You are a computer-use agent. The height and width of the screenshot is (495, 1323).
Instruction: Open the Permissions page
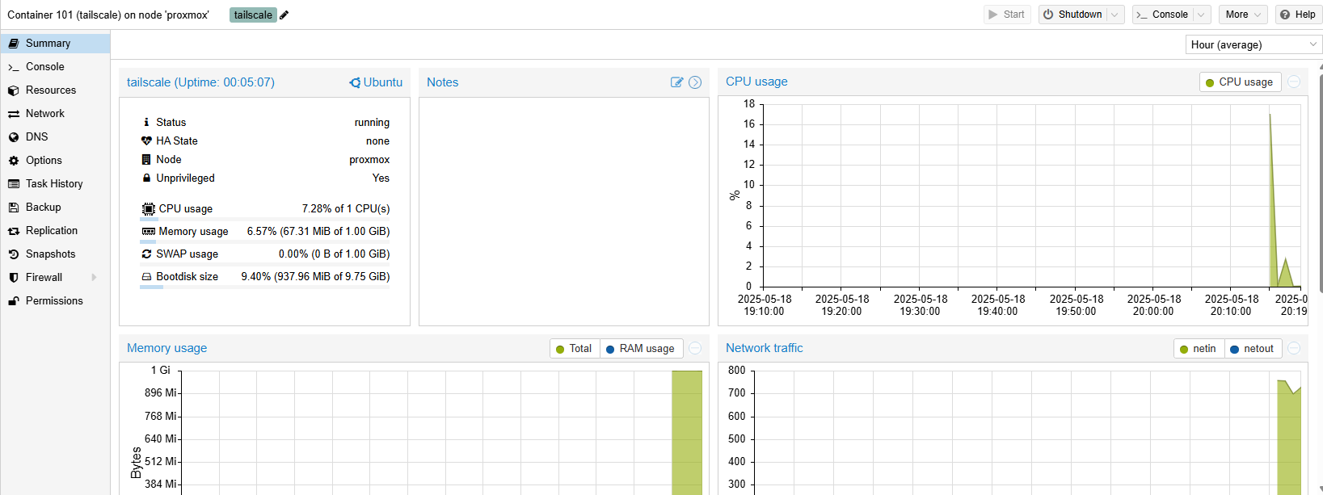click(54, 301)
